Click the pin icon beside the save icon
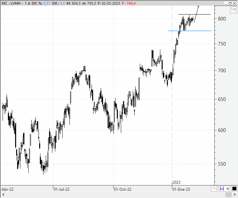This screenshot has height=198, width=238. (x=228, y=189)
